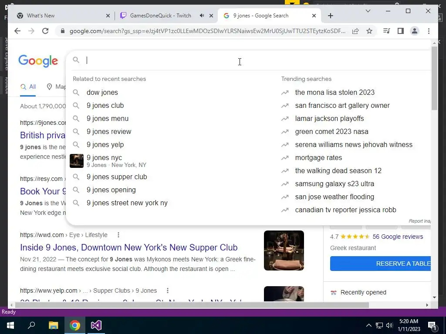
Task: Close the GamesDoneQuick Twitch tab
Action: pos(211,16)
